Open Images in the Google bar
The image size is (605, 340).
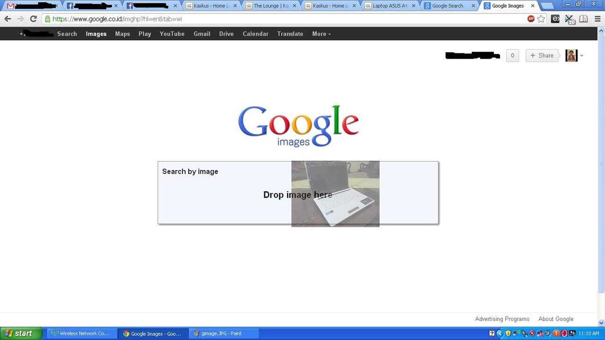pyautogui.click(x=96, y=34)
